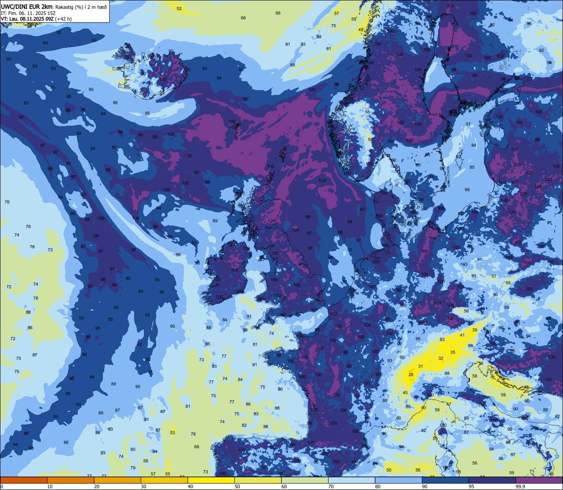Screen dimensions: 563x490
Task: Click the 60-70 light green legend segment
Action: [305, 480]
